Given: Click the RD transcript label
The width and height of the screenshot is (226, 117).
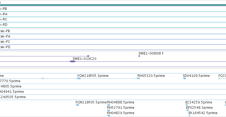Looking at the screenshot, I should 4,25.
